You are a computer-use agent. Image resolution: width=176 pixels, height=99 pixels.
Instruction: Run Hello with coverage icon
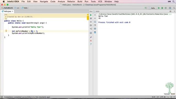[x=166, y=8]
